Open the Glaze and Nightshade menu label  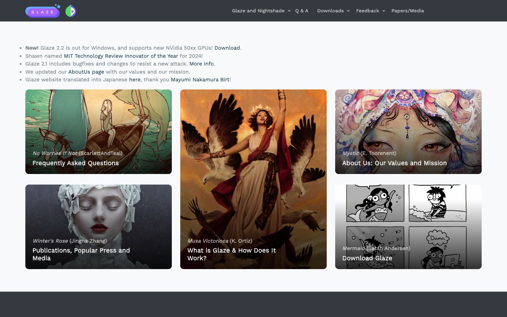pyautogui.click(x=258, y=11)
